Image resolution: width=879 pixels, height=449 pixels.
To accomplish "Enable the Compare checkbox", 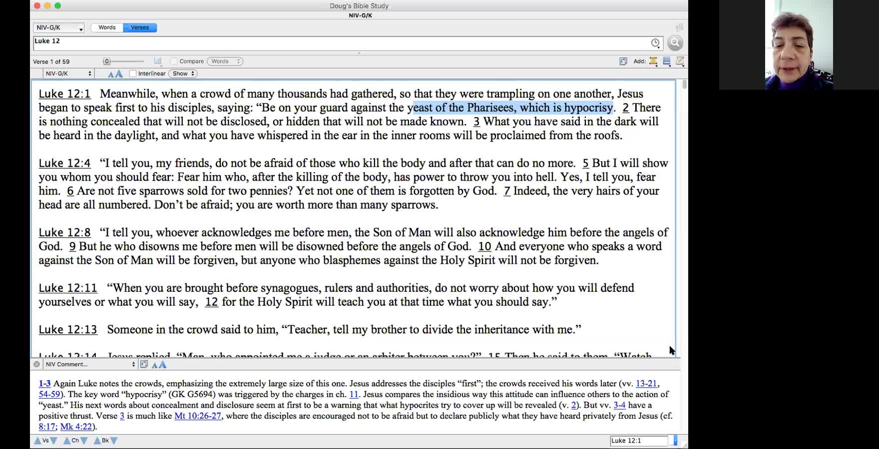I will click(174, 61).
